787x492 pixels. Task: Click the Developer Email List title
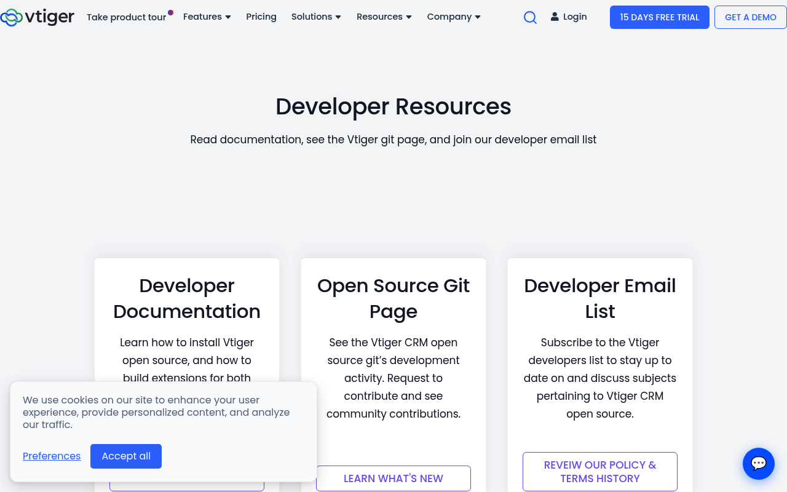600,298
